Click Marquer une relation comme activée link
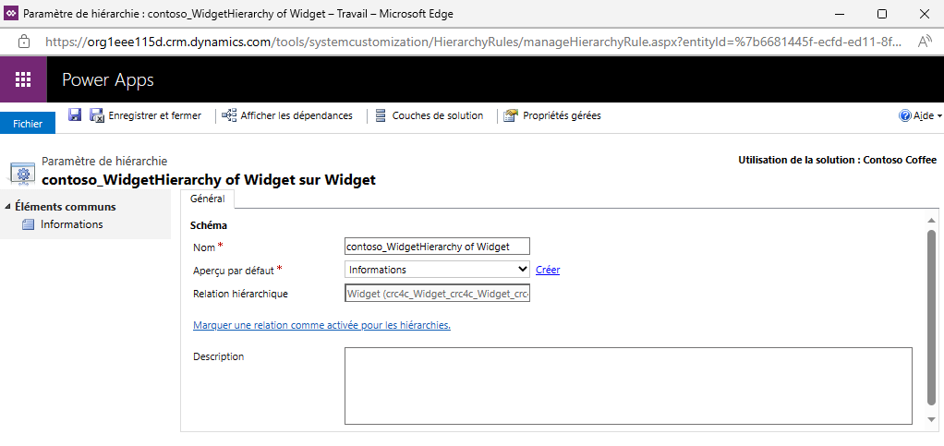The image size is (944, 446). point(321,325)
